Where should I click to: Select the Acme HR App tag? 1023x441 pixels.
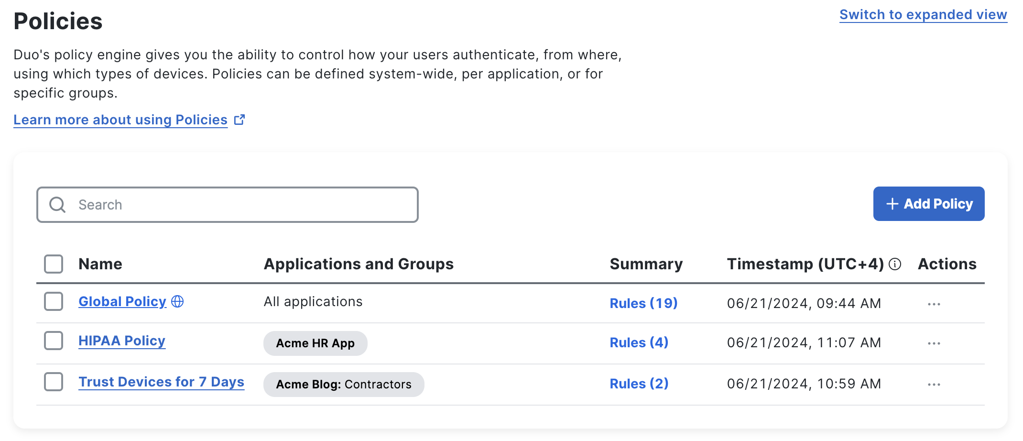click(315, 343)
